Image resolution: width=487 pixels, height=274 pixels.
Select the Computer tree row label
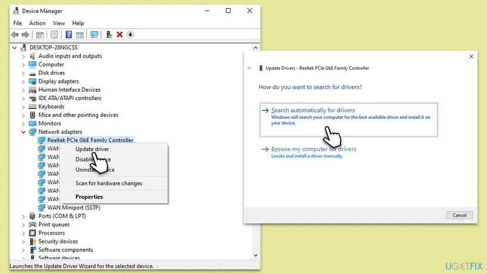51,65
